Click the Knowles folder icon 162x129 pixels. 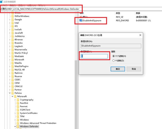tap(12, 43)
